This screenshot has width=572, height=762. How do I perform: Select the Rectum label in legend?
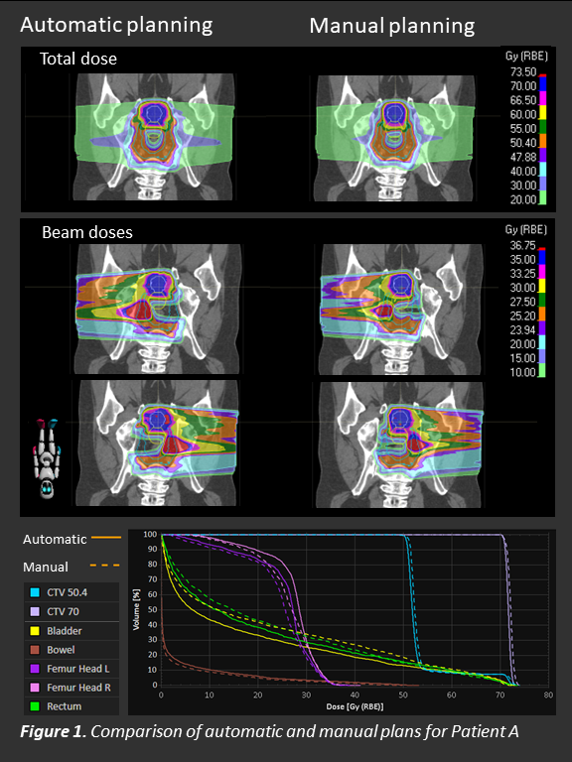coord(65,706)
